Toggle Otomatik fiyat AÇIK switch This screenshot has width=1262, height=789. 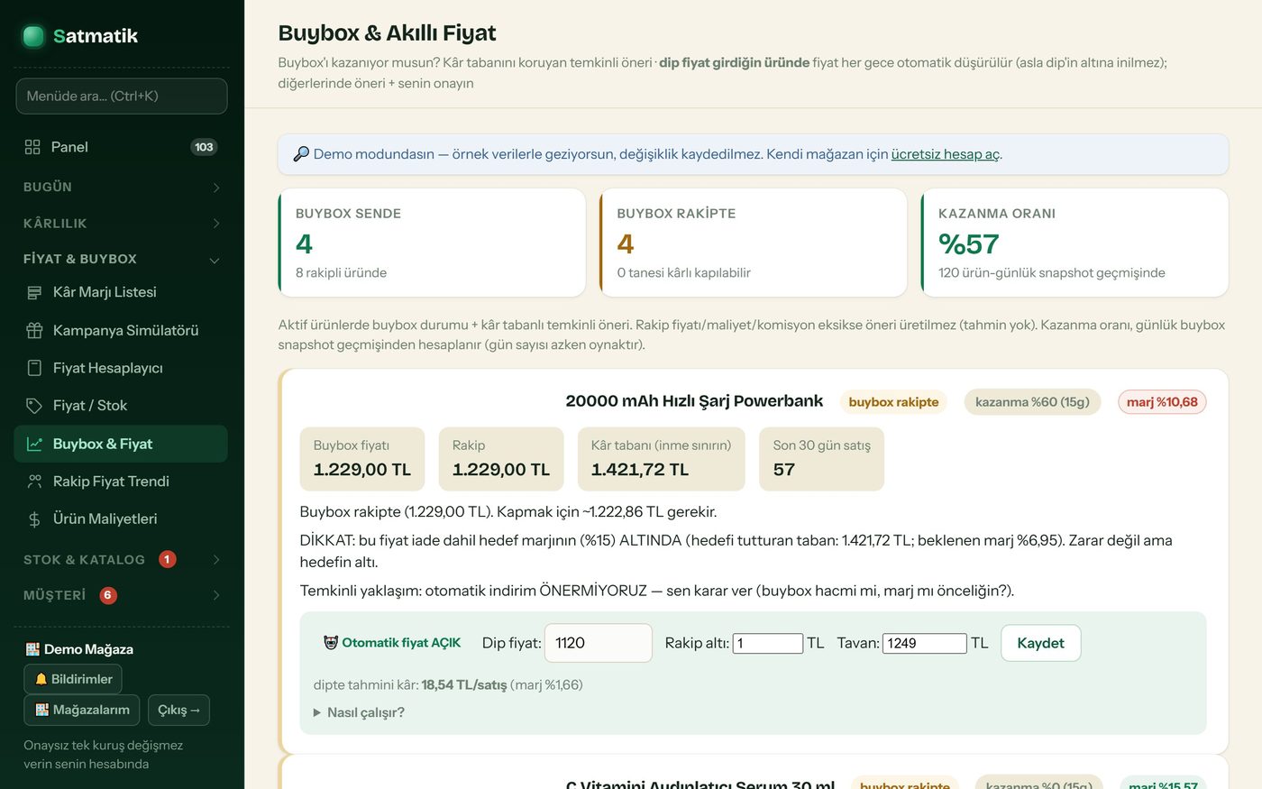point(392,643)
